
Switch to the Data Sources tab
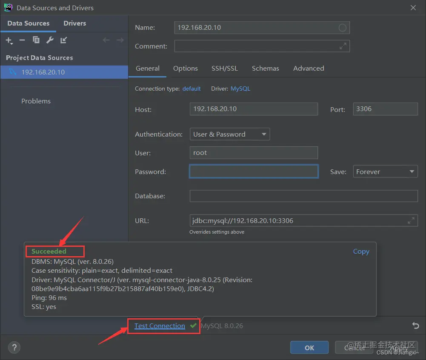pos(29,23)
